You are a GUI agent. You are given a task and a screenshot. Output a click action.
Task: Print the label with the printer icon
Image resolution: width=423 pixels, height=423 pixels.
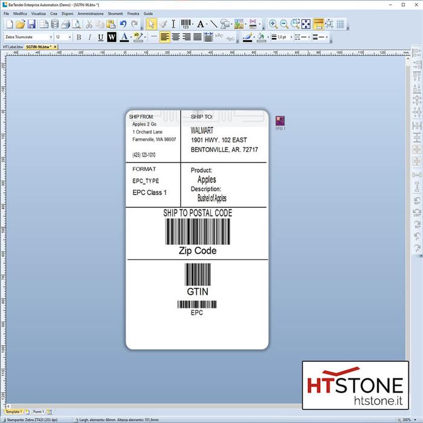[65, 24]
